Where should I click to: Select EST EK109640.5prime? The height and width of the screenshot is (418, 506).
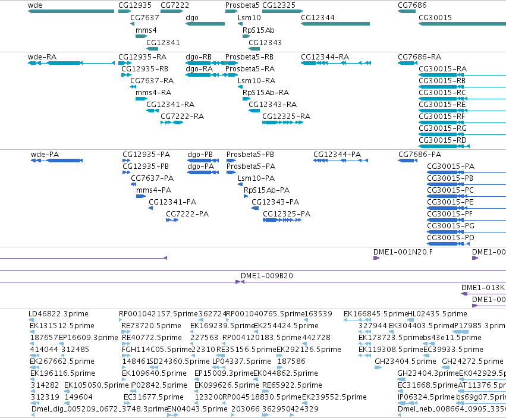pos(154,373)
